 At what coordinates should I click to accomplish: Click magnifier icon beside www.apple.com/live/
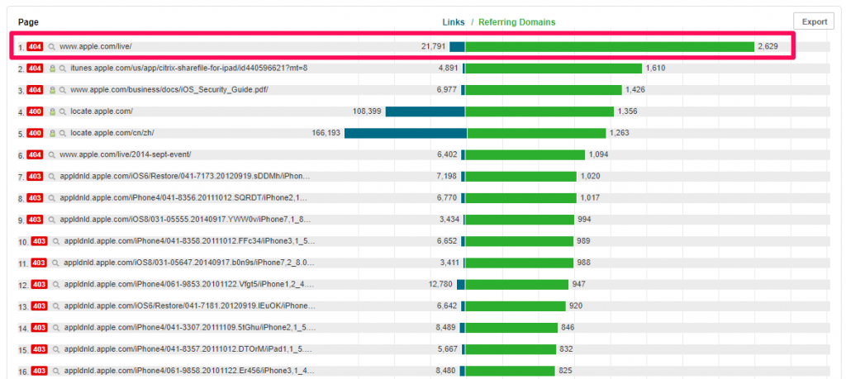click(52, 47)
